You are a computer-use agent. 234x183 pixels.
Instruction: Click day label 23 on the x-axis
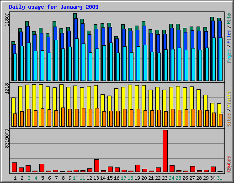165,178
